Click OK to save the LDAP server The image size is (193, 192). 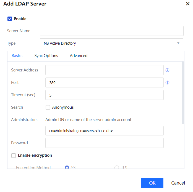(x=152, y=183)
